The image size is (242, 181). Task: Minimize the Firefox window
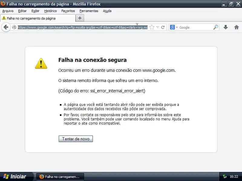tap(224, 4)
